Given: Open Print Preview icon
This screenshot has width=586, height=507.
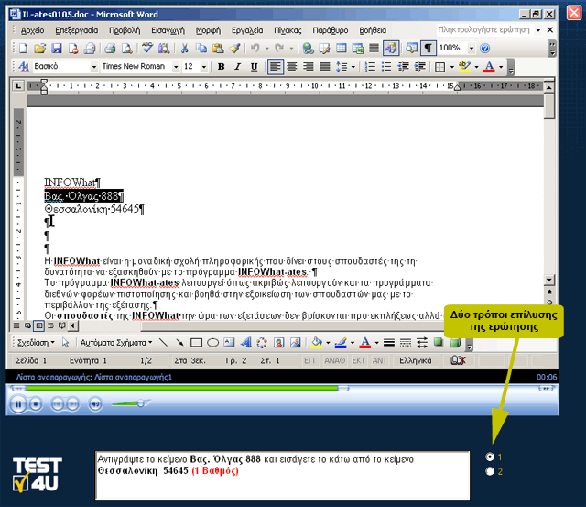Looking at the screenshot, I should click(127, 49).
